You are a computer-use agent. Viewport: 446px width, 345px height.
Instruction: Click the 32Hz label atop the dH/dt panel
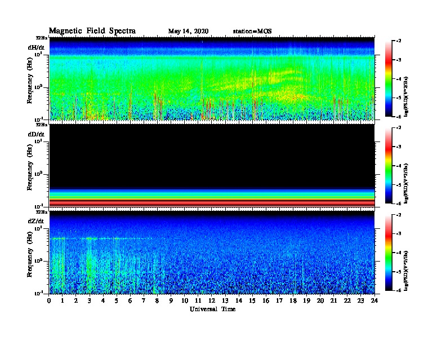tap(42, 38)
